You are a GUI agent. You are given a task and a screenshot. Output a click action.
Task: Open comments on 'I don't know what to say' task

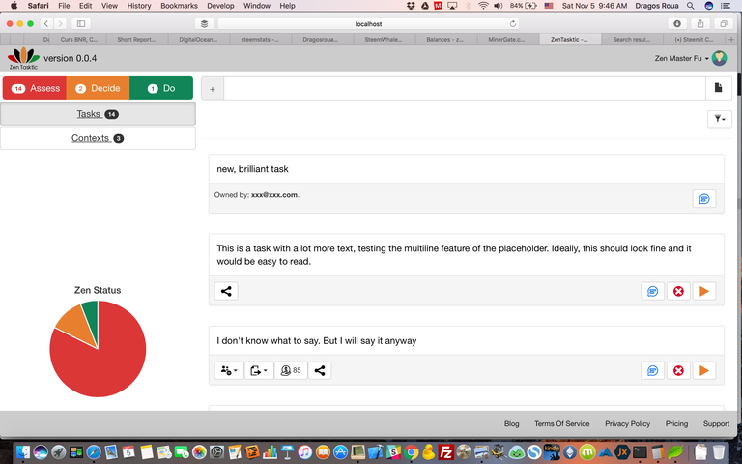[652, 370]
